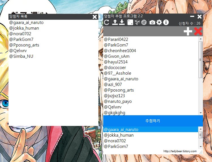Click the upload (arrow up) icon
This screenshot has height=162, width=212.
tap(115, 22)
